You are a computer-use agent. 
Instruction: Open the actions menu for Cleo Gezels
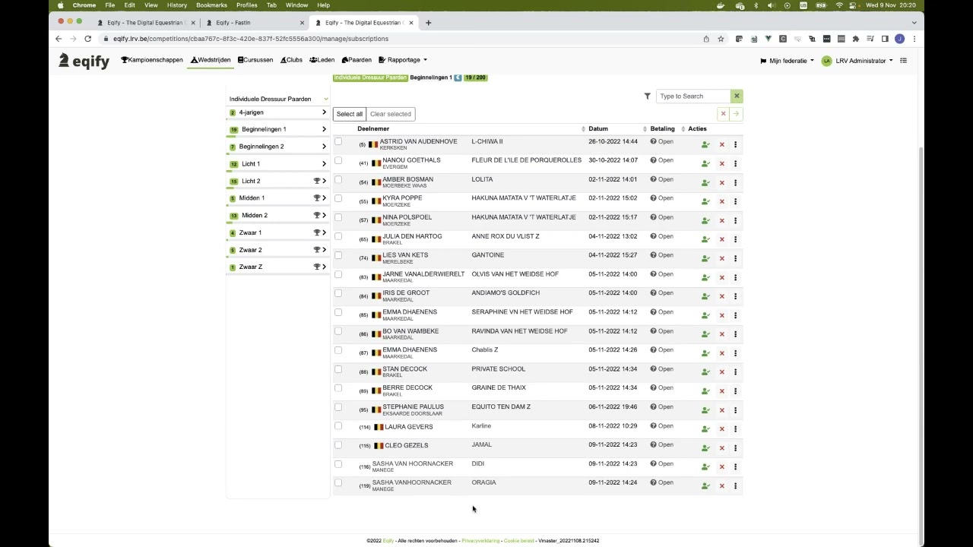(735, 448)
